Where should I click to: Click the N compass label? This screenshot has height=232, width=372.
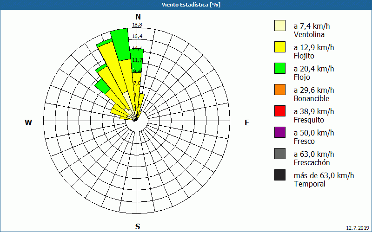[138, 17]
